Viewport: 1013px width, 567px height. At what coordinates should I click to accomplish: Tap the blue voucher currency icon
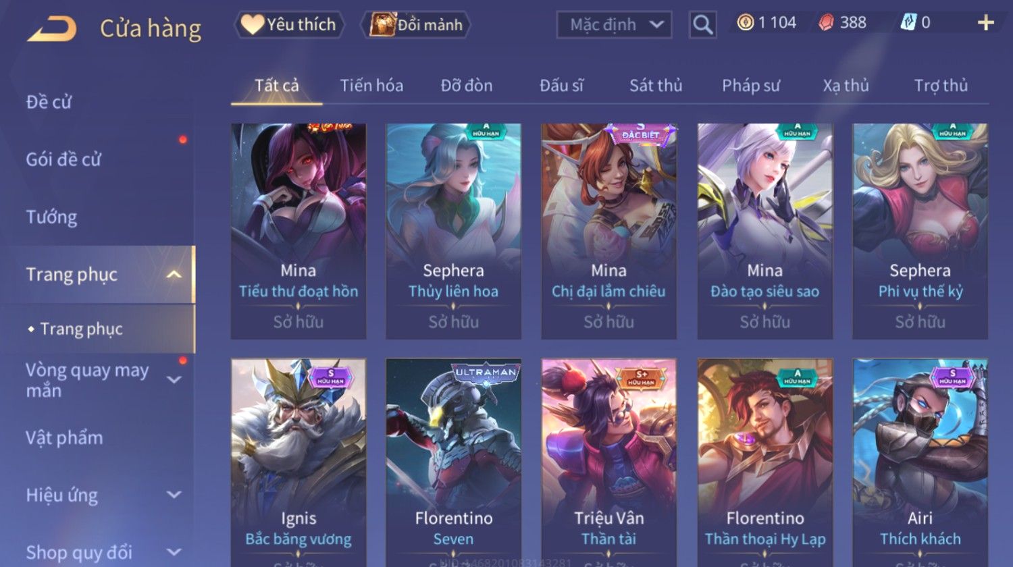click(x=908, y=23)
